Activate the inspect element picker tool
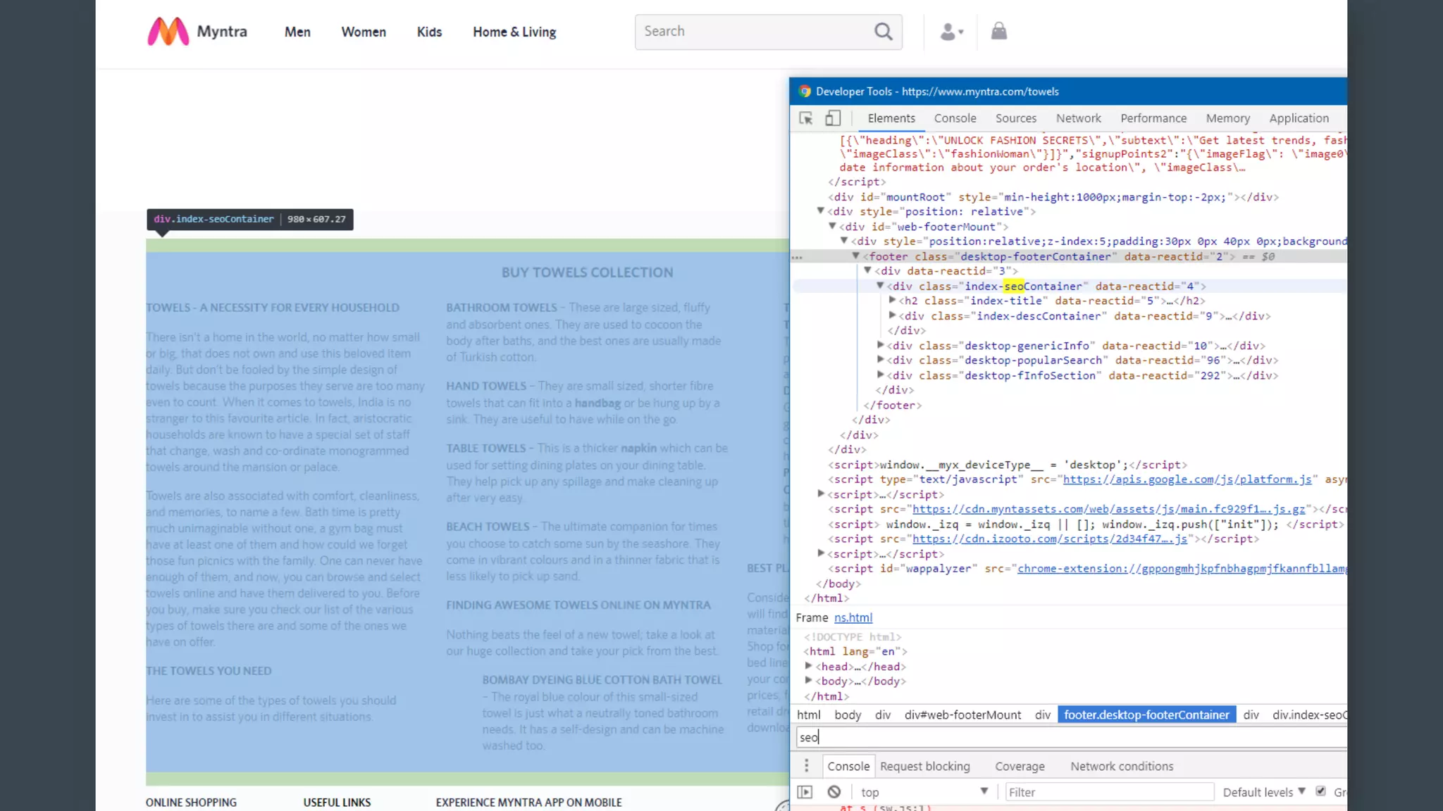This screenshot has height=811, width=1443. tap(806, 118)
